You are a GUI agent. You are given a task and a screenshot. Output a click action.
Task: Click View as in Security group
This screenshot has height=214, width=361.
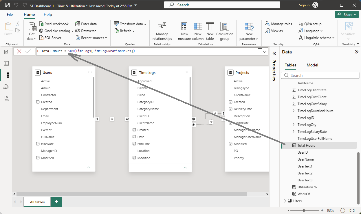point(274,31)
